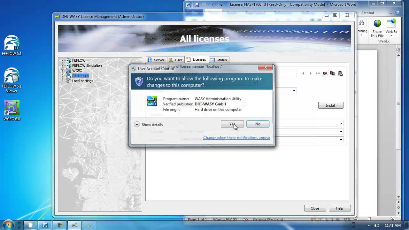Image resolution: width=409 pixels, height=230 pixels.
Task: Click the Zoom In plus button in Word's status bar
Action: click(x=393, y=219)
